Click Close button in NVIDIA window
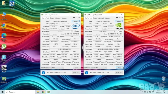Viewport: 168px width, 94px height. pos(120,68)
